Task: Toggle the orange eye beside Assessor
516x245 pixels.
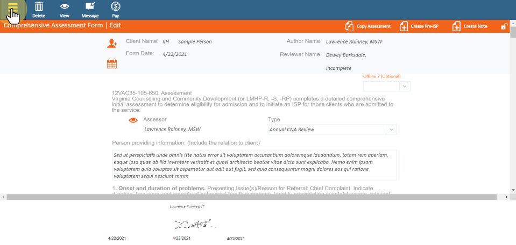Action: pyautogui.click(x=133, y=120)
